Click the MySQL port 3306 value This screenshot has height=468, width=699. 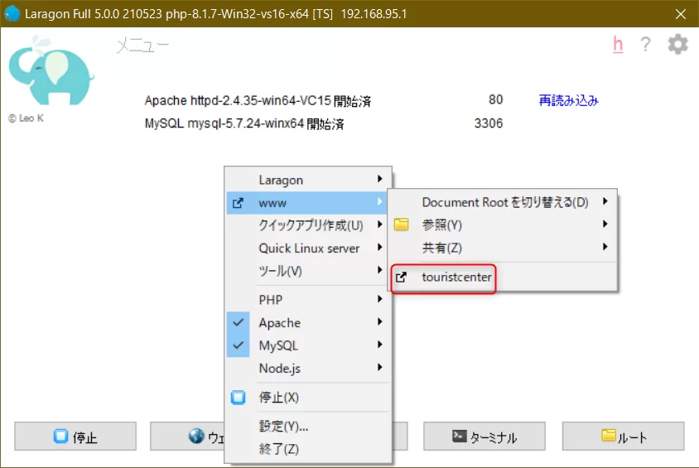tap(488, 123)
